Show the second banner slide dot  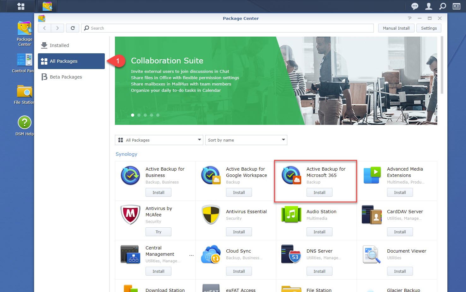tap(139, 115)
